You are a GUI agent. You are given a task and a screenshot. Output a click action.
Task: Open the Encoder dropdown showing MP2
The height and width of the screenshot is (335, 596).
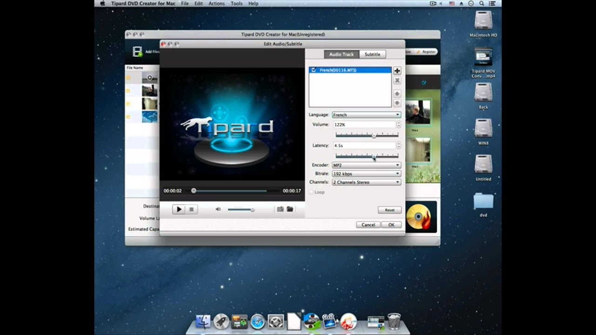coord(366,165)
